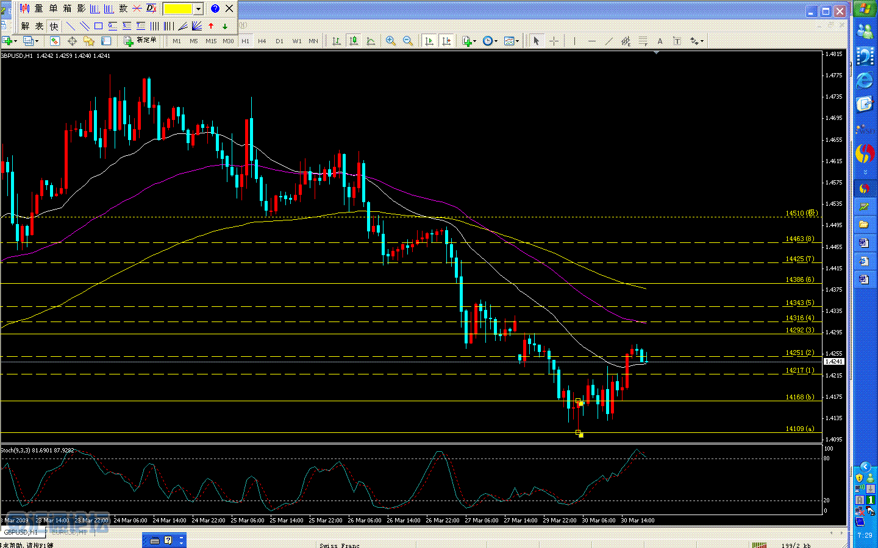This screenshot has height=548, width=878.
Task: Open the chart templates icon
Action: [x=508, y=41]
